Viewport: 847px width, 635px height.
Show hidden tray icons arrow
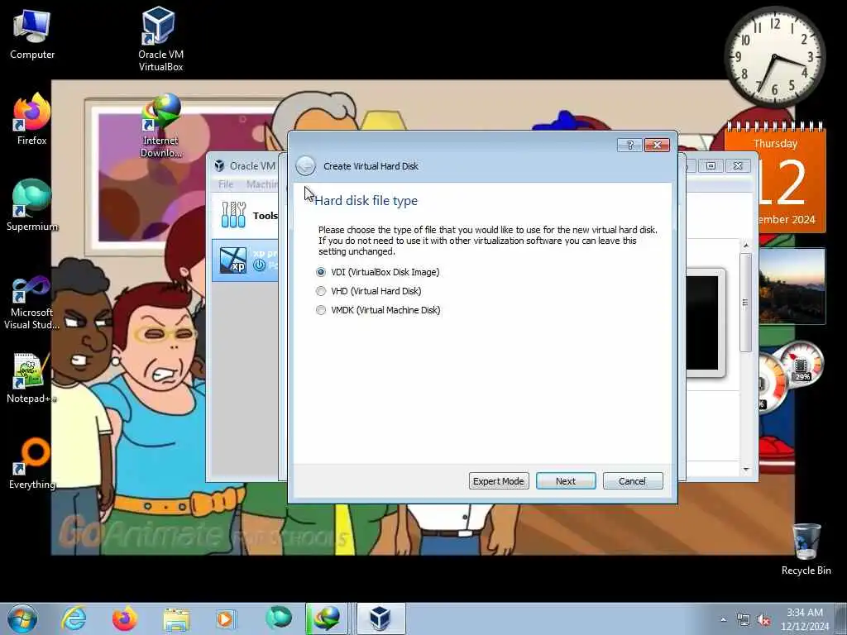point(723,620)
